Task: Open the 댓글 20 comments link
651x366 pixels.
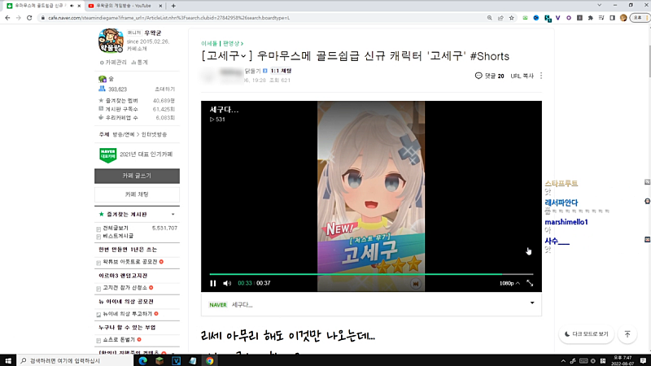Action: tap(490, 76)
